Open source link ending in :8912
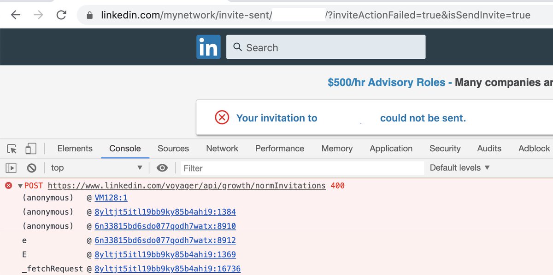The width and height of the screenshot is (553, 275). [165, 241]
